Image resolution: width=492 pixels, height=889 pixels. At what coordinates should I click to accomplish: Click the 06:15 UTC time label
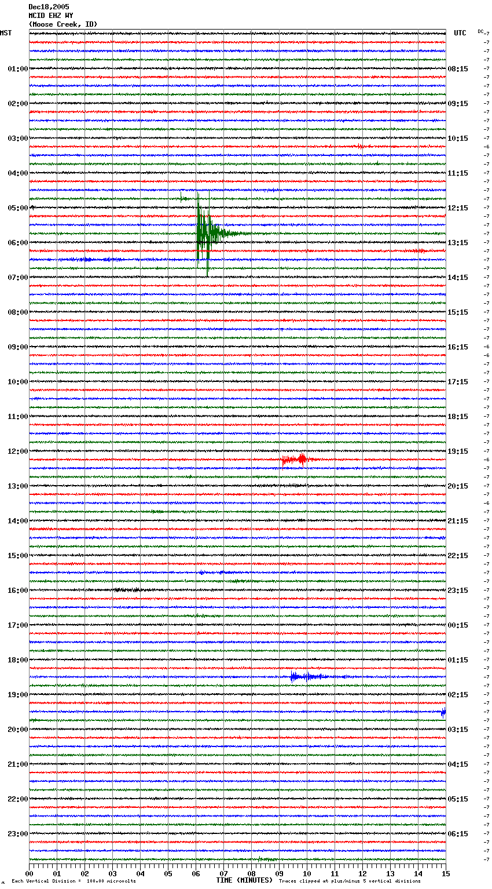(x=458, y=834)
